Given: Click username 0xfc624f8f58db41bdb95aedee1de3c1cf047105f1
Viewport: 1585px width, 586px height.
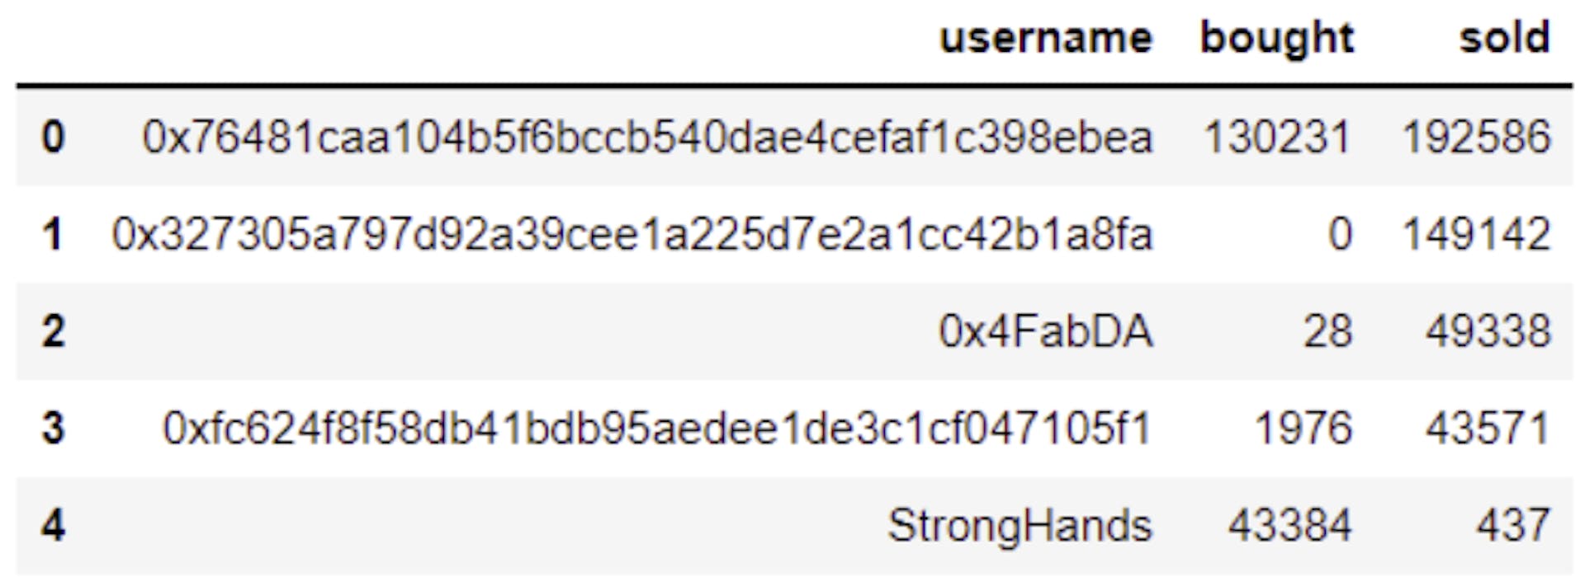Looking at the screenshot, I should pyautogui.click(x=657, y=429).
